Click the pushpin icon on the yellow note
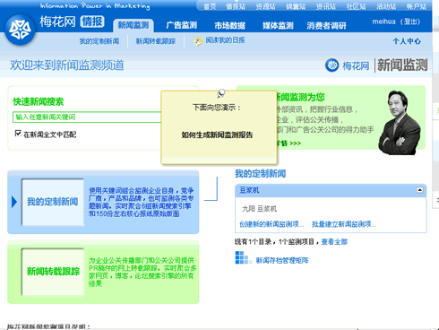 220,93
